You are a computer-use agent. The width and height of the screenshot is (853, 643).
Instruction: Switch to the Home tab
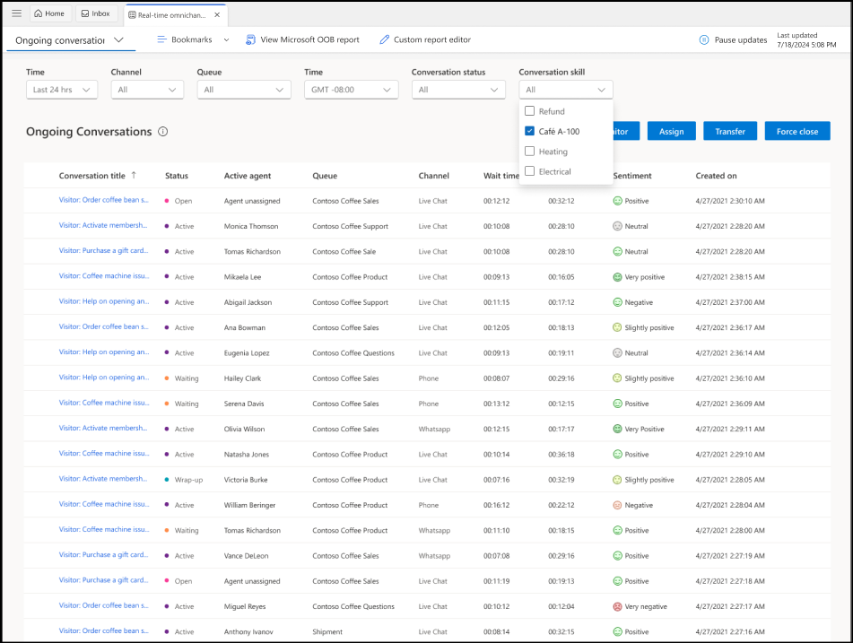tap(49, 13)
